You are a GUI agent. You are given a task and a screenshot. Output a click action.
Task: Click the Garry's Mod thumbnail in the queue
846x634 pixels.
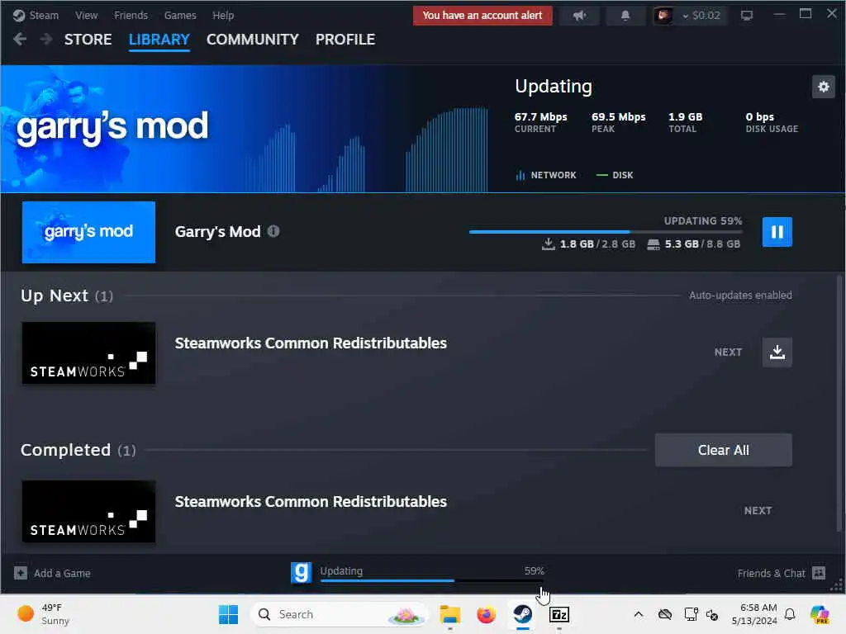[88, 232]
